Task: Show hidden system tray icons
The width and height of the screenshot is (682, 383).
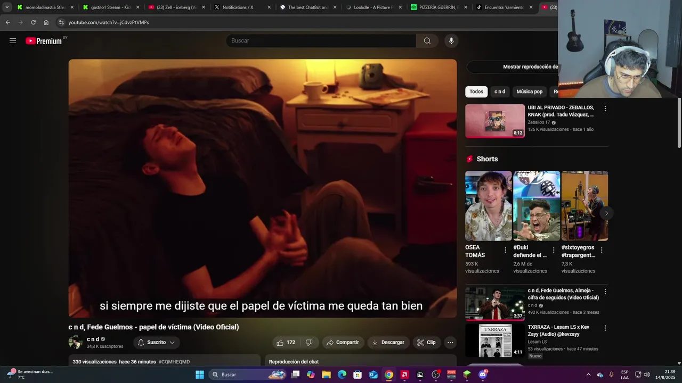Action: click(x=588, y=374)
